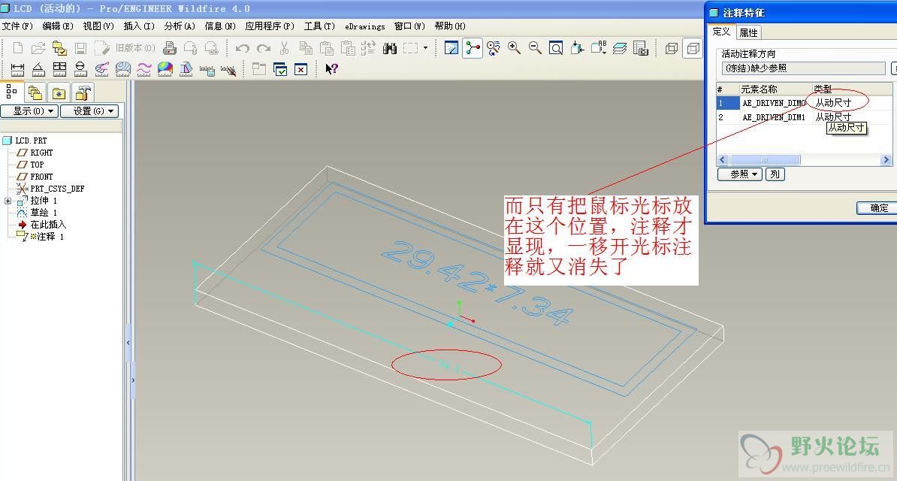The height and width of the screenshot is (481, 897).
Task: Click the 列 button
Action: (775, 174)
